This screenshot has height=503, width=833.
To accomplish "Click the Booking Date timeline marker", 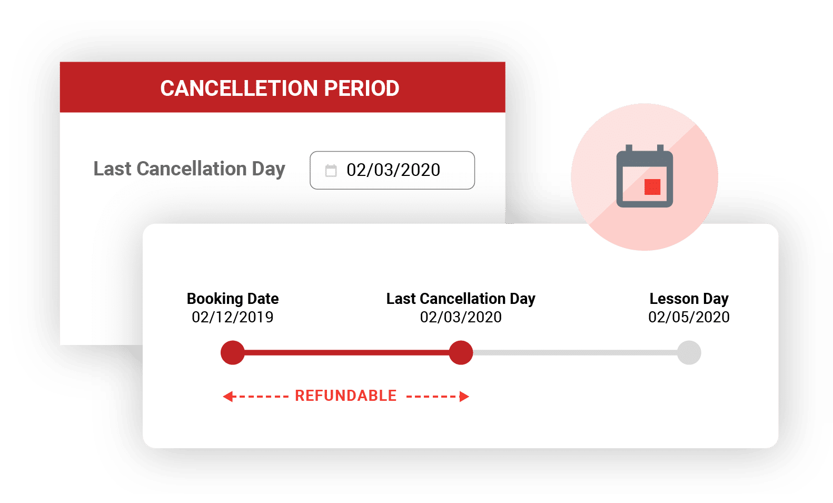I will coord(233,353).
